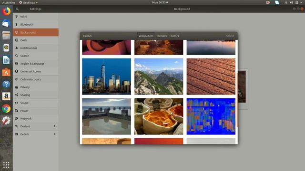Choose the calm water pier wallpaper
This screenshot has width=305, height=171.
point(107,116)
